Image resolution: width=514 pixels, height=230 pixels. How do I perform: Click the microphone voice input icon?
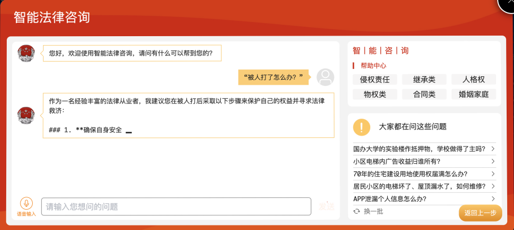point(26,203)
